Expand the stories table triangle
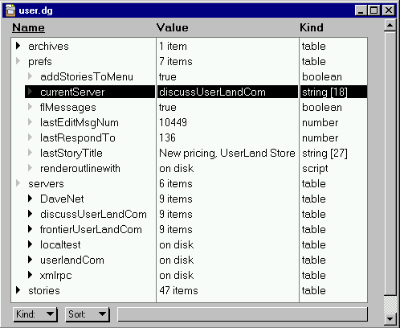This screenshot has height=328, width=400. point(18,290)
